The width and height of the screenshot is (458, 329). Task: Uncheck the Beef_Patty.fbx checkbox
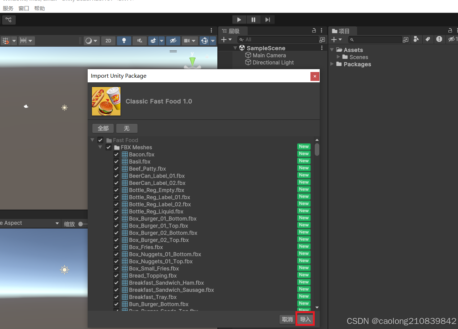point(116,169)
